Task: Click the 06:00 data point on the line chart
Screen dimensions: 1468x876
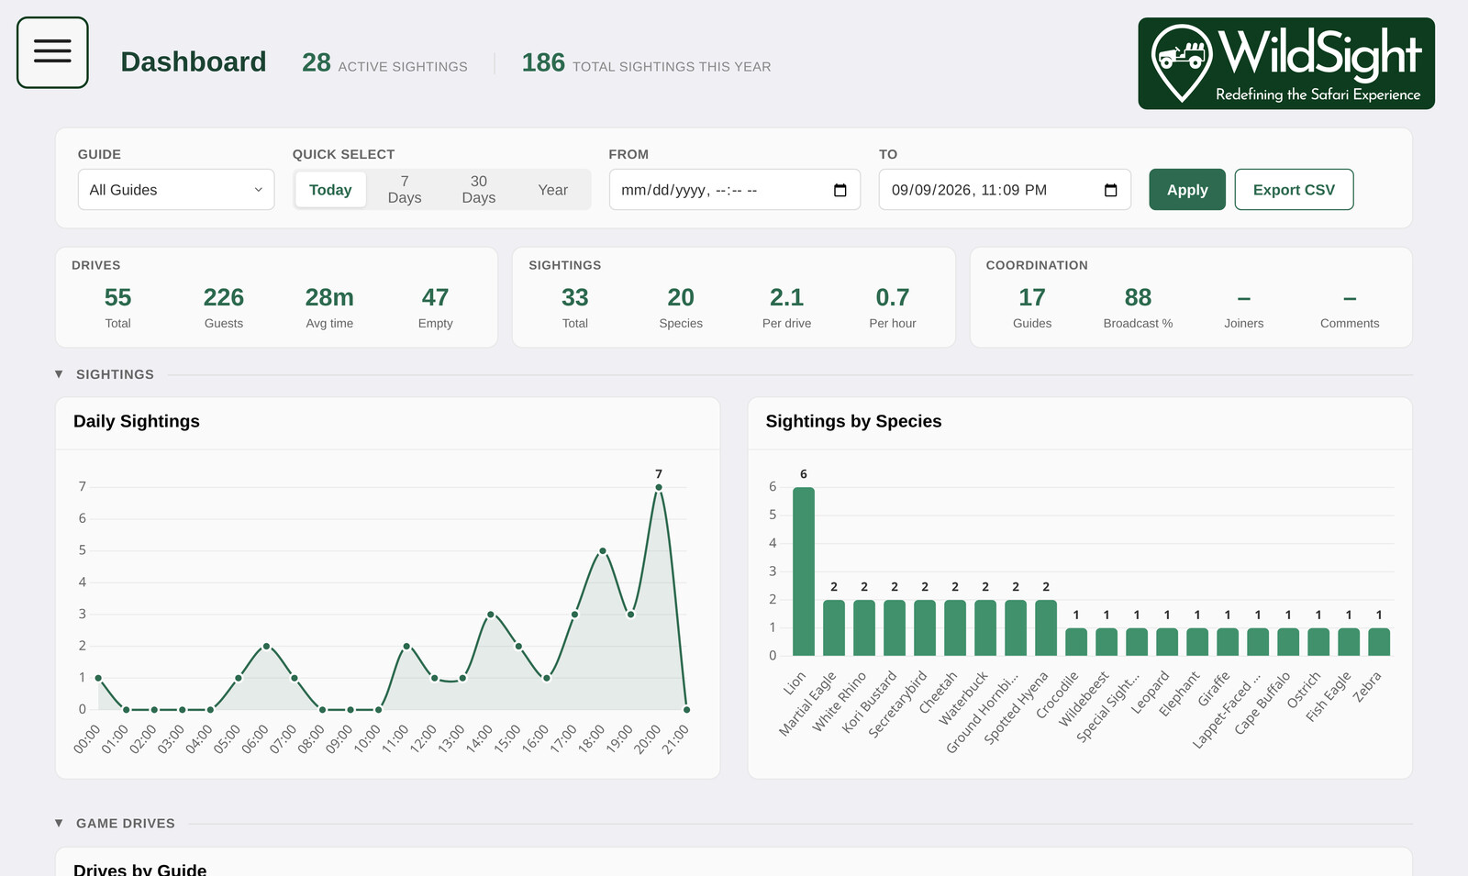Action: pos(266,646)
